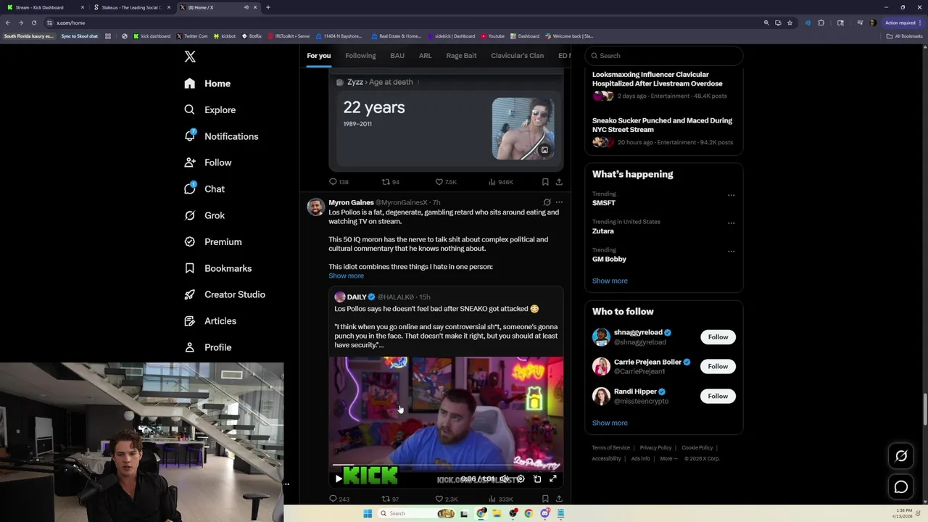Switch to Clavicular's Clan tab
The image size is (928, 522).
(517, 56)
